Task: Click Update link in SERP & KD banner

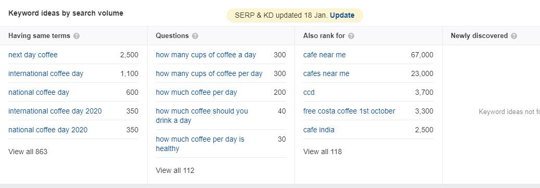Action: tap(342, 15)
